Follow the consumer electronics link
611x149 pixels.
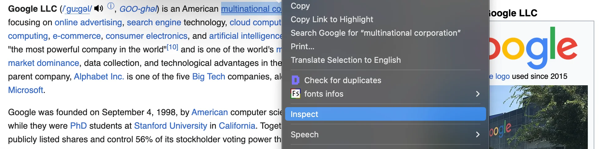147,36
